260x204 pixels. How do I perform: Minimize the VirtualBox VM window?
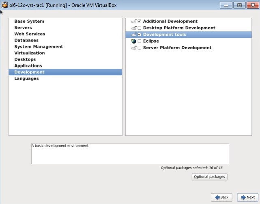point(226,5)
